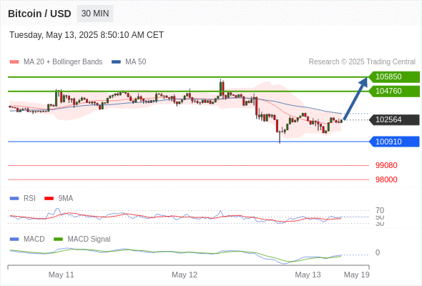Select the May 13 axis label
The height and width of the screenshot is (286, 422).
tap(308, 275)
